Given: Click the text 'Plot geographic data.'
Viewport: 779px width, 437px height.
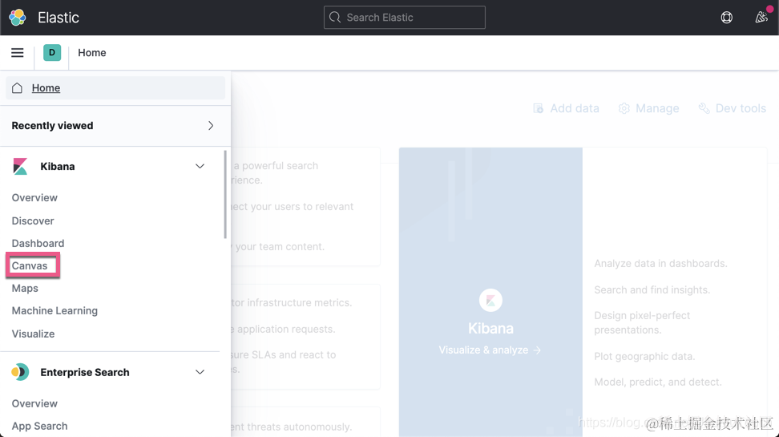Looking at the screenshot, I should 644,357.
